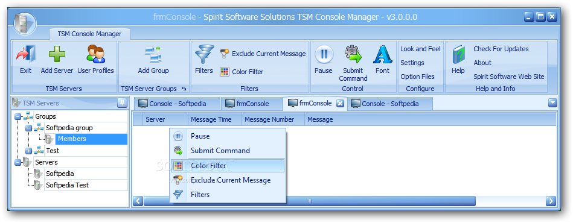Click the Message Time column header
Image resolution: width=573 pixels, height=223 pixels.
pyautogui.click(x=215, y=119)
